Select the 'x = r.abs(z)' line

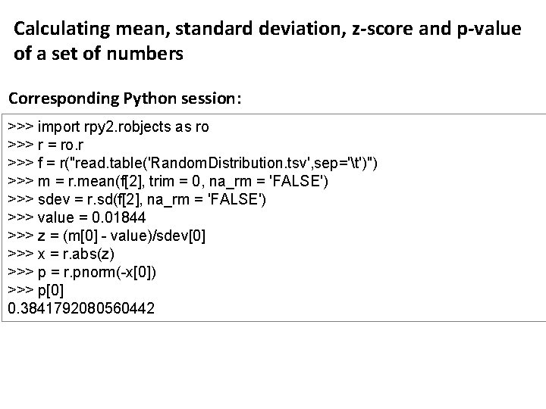pos(71,254)
